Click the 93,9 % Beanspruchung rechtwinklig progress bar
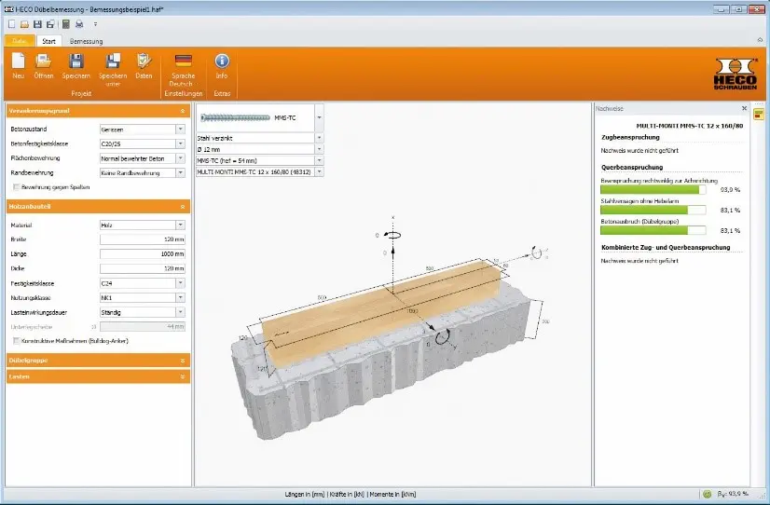The height and width of the screenshot is (505, 770). pos(653,189)
